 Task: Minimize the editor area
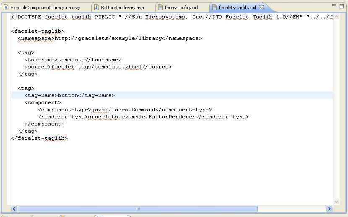coord(334,5)
